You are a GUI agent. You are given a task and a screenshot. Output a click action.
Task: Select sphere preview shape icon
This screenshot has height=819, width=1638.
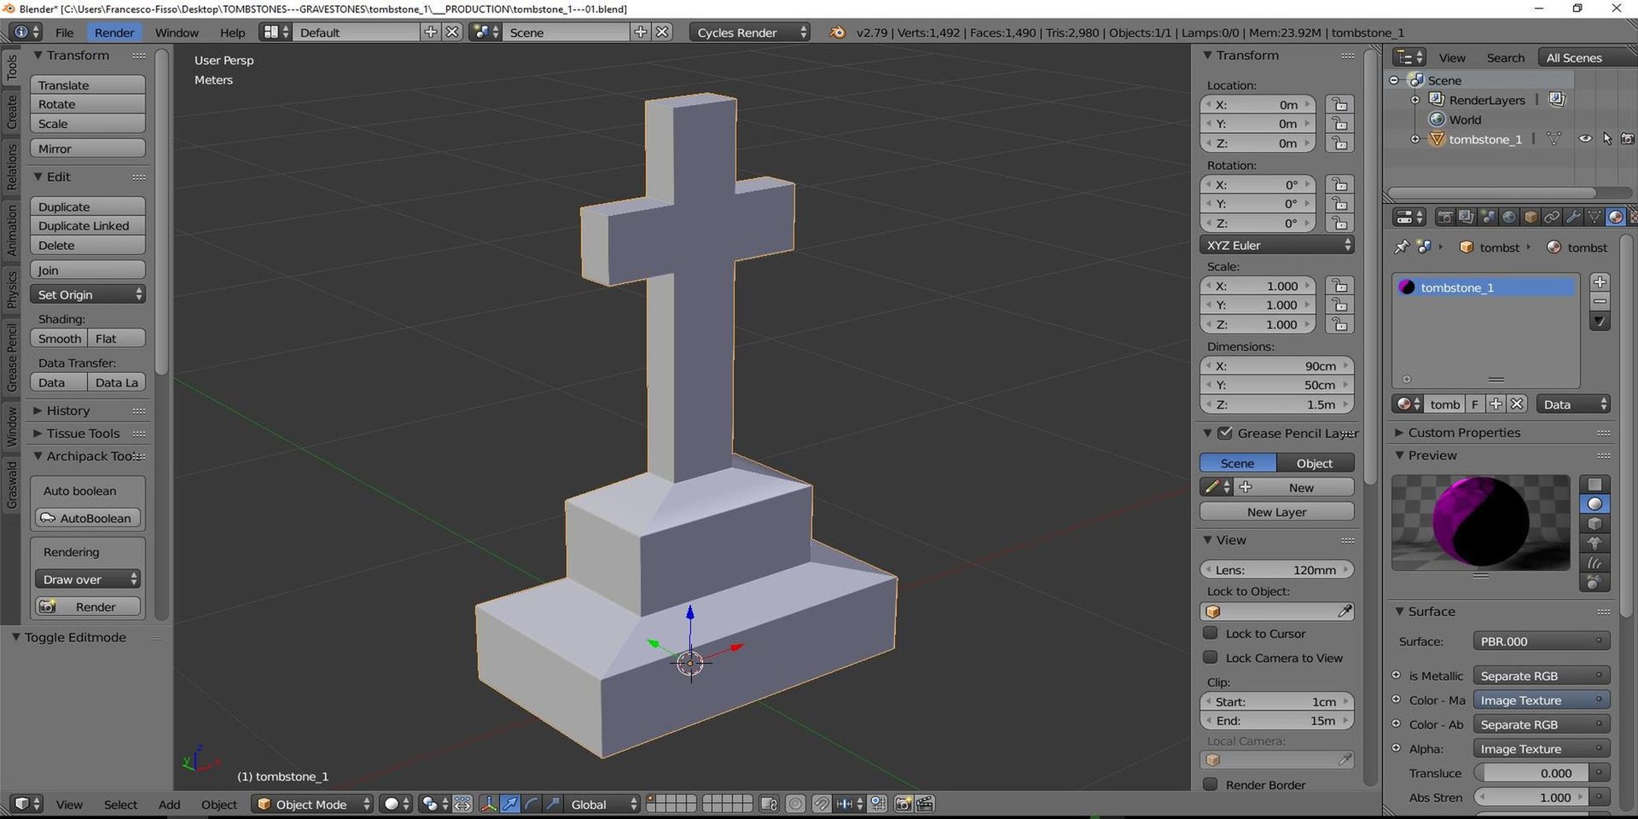(1594, 503)
